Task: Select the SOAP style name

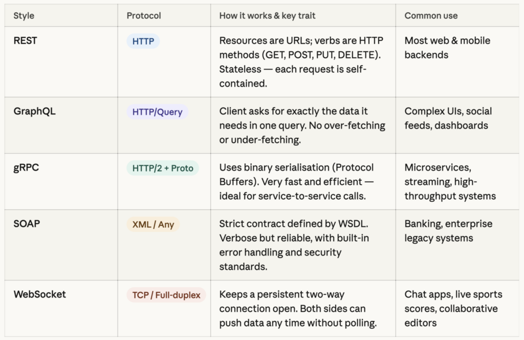Action: tap(25, 224)
